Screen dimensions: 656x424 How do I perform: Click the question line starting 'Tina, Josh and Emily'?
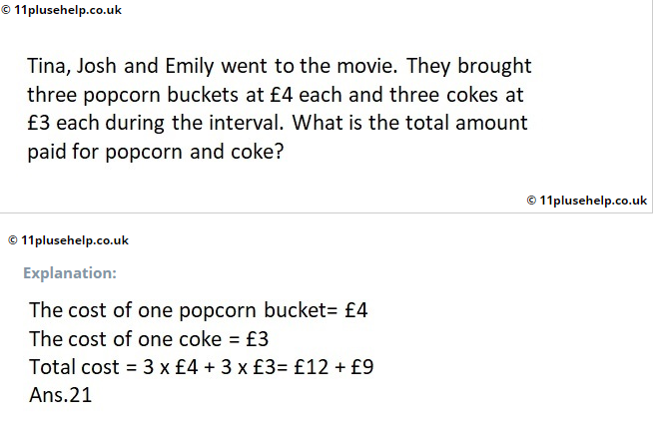point(280,66)
